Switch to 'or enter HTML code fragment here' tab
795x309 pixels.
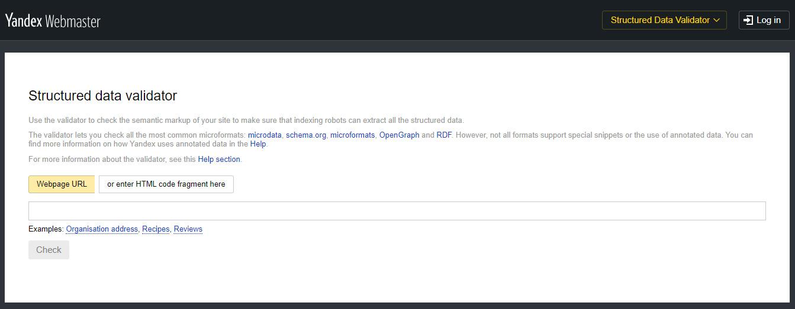[x=166, y=184]
